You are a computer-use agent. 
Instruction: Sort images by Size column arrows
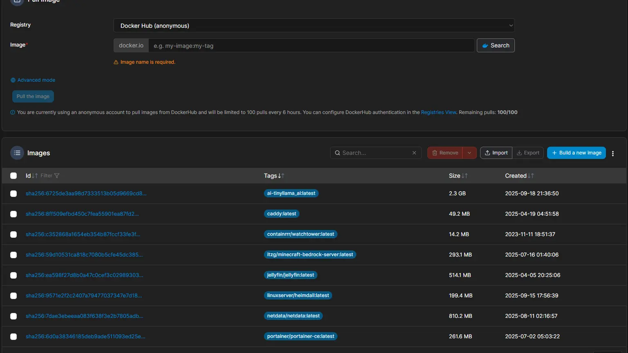pyautogui.click(x=465, y=176)
